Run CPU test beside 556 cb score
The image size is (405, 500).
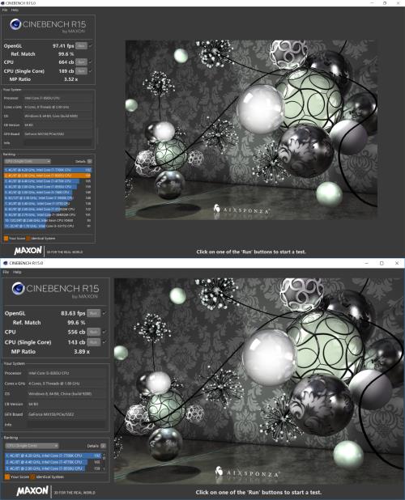93,332
